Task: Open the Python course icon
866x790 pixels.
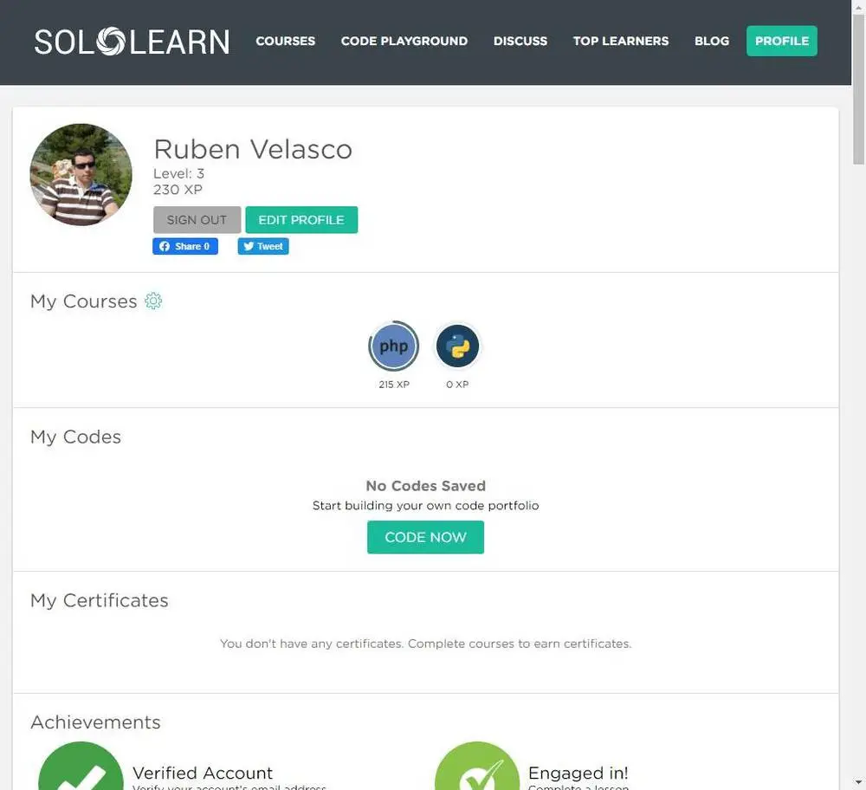Action: (x=457, y=346)
